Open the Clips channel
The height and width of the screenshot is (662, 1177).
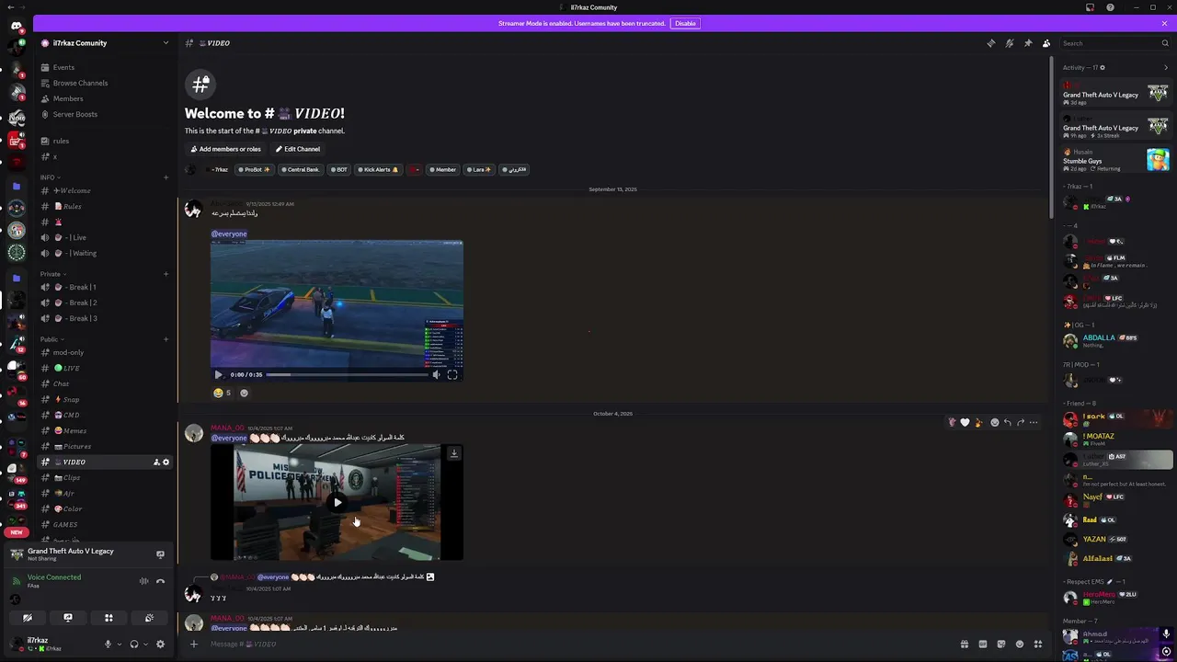pyautogui.click(x=104, y=477)
